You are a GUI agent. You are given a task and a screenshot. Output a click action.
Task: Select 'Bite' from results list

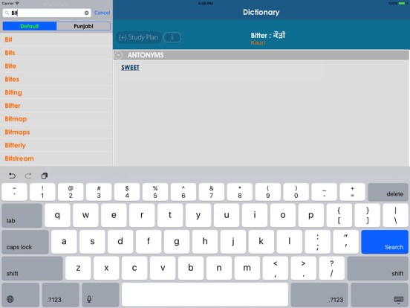(x=56, y=66)
